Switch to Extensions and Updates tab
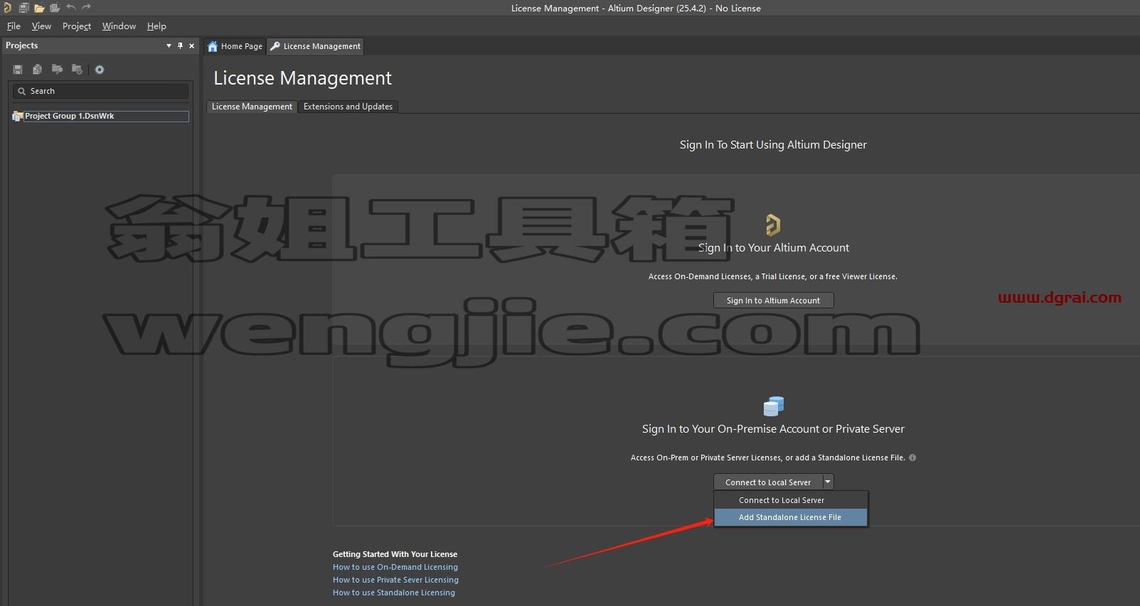1140x606 pixels. click(348, 107)
